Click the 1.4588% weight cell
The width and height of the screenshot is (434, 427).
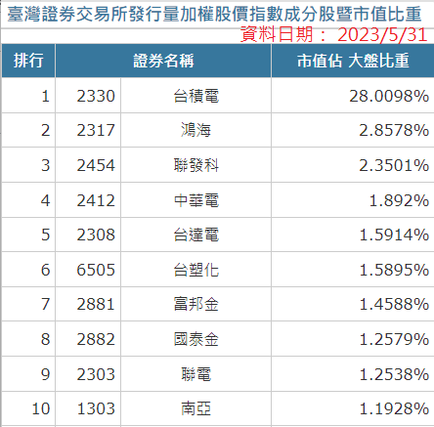tap(353, 304)
